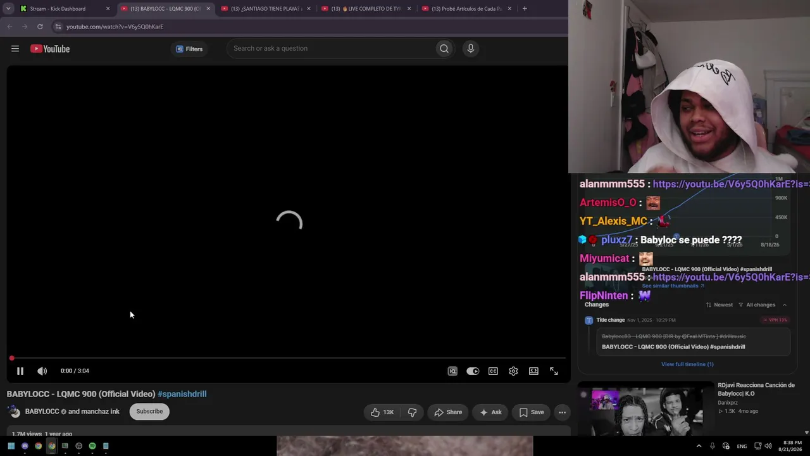Open the #spanishdrill hashtag link
This screenshot has height=456, width=810.
point(182,394)
